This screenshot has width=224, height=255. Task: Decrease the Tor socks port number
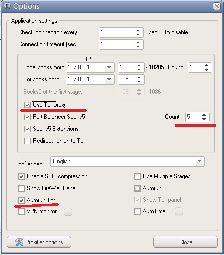click(139, 81)
